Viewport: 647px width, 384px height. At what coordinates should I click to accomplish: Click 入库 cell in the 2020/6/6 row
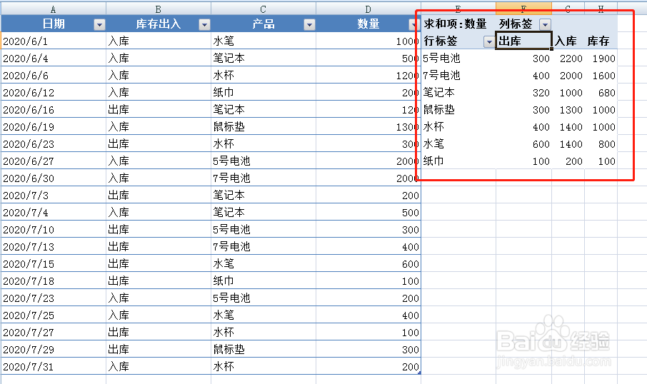click(x=159, y=76)
